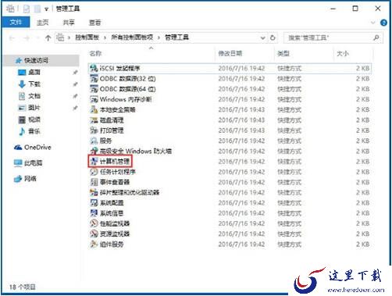Select the 事件查看器 icon

point(94,182)
